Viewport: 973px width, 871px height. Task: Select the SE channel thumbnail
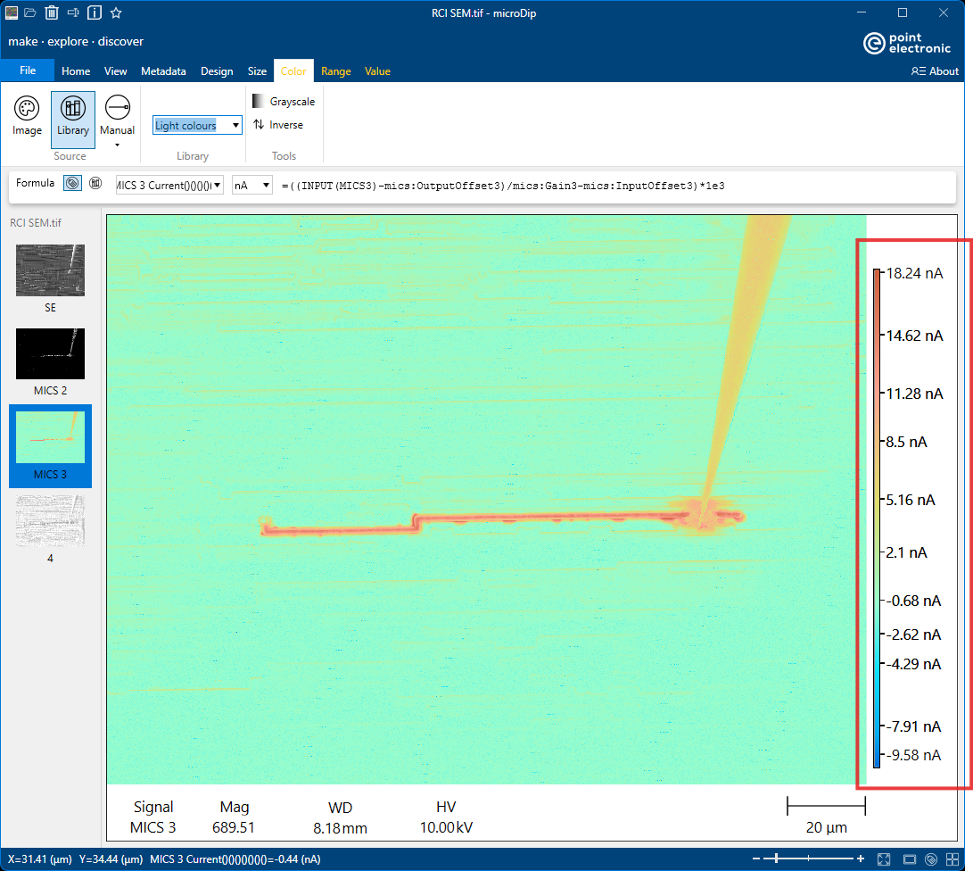[x=50, y=270]
